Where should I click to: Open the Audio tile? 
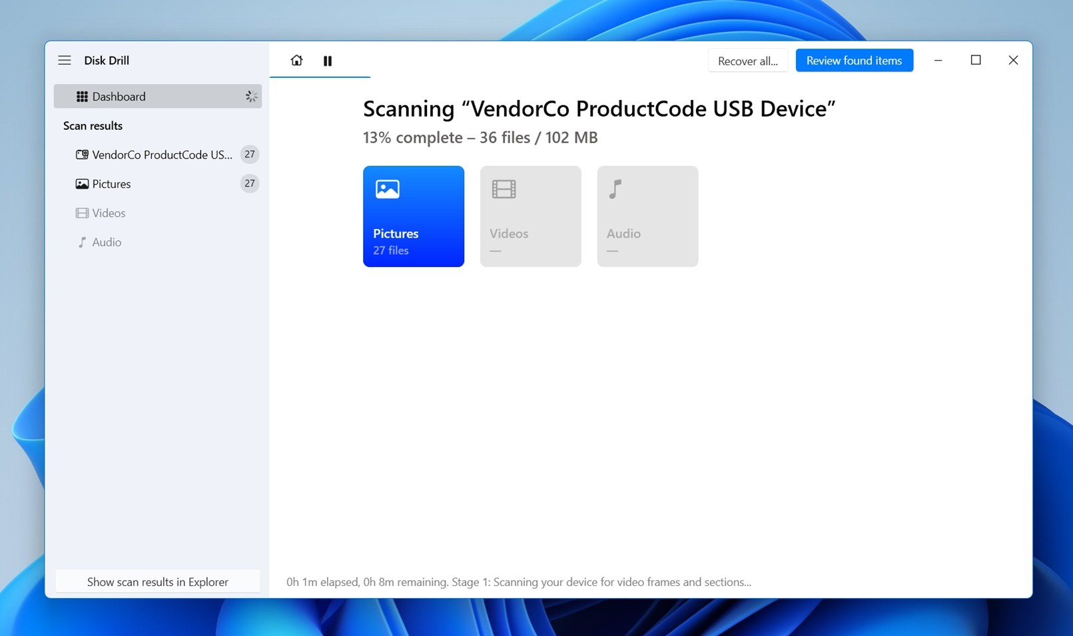point(647,216)
